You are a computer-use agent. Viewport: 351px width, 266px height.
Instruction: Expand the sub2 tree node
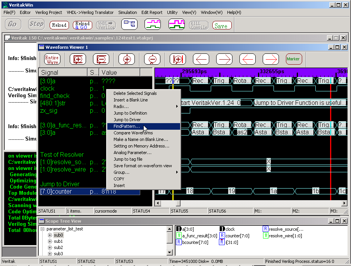pos(50,247)
